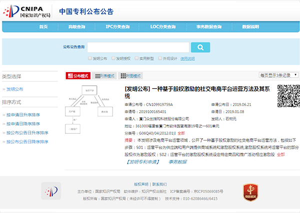Go to 事务数据查询 in navigation bar
The width and height of the screenshot is (300, 213).
pyautogui.click(x=206, y=27)
